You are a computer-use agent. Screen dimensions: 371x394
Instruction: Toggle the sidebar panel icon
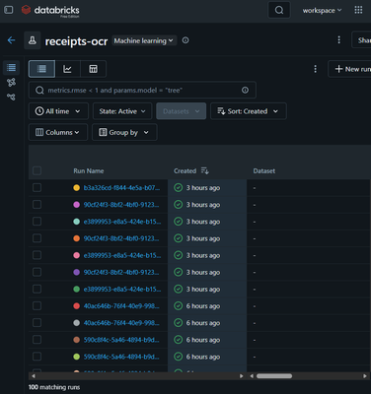pyautogui.click(x=9, y=10)
